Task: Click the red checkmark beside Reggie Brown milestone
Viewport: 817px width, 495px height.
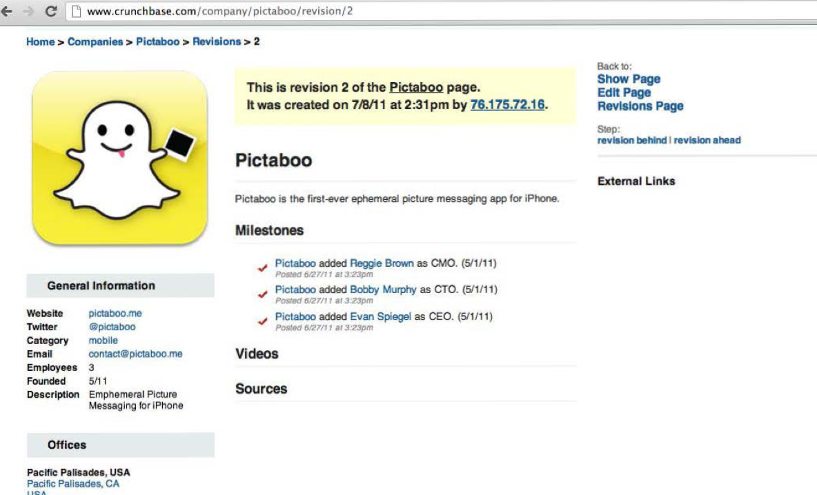Action: click(262, 268)
